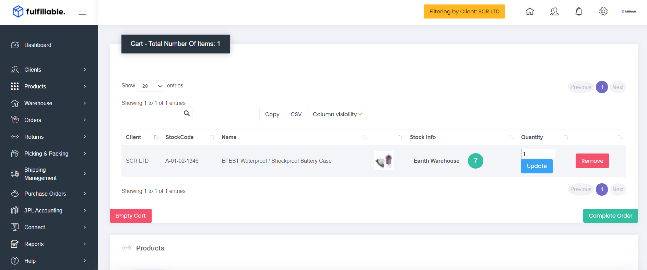Open the 3PL Accounting menu item

point(43,210)
